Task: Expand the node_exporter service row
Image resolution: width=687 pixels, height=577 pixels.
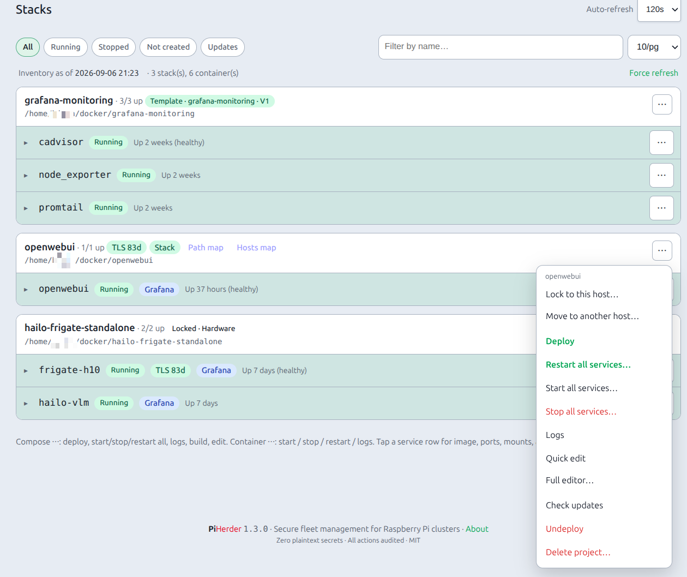Action: click(26, 176)
